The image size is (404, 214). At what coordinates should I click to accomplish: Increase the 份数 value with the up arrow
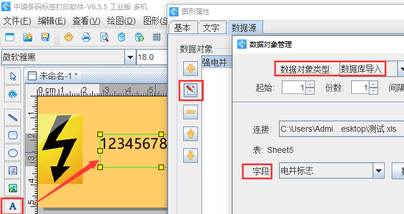[x=373, y=84]
